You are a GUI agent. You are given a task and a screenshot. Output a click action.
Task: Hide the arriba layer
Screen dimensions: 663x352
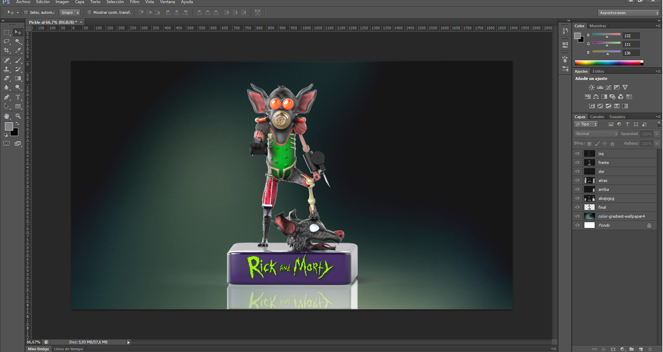577,189
